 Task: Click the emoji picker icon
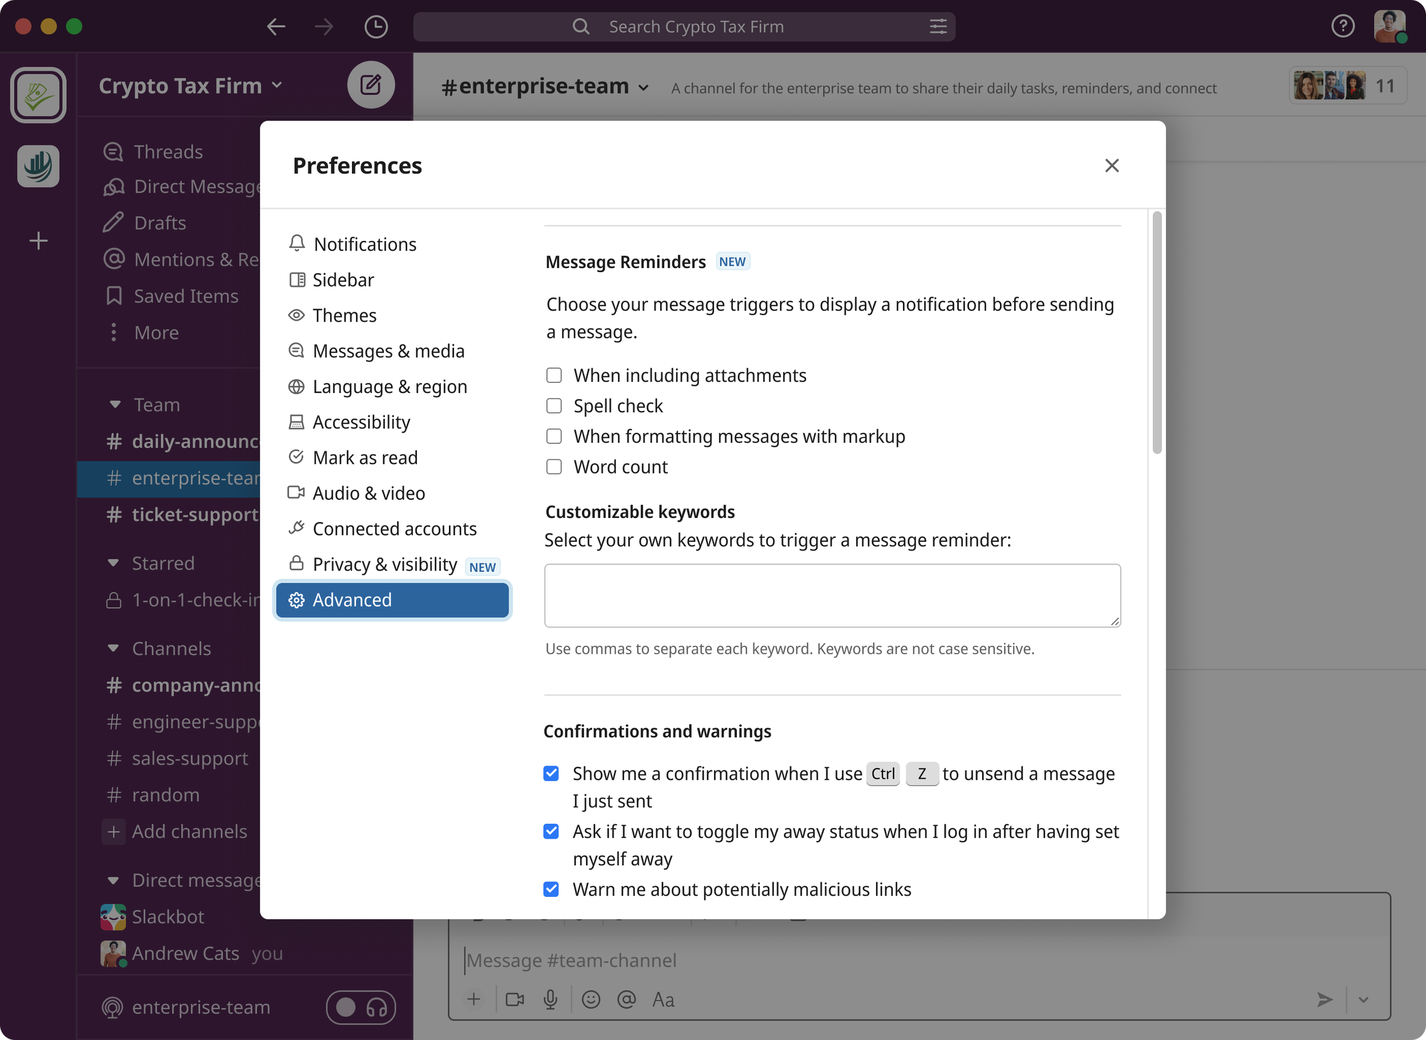[x=590, y=999]
